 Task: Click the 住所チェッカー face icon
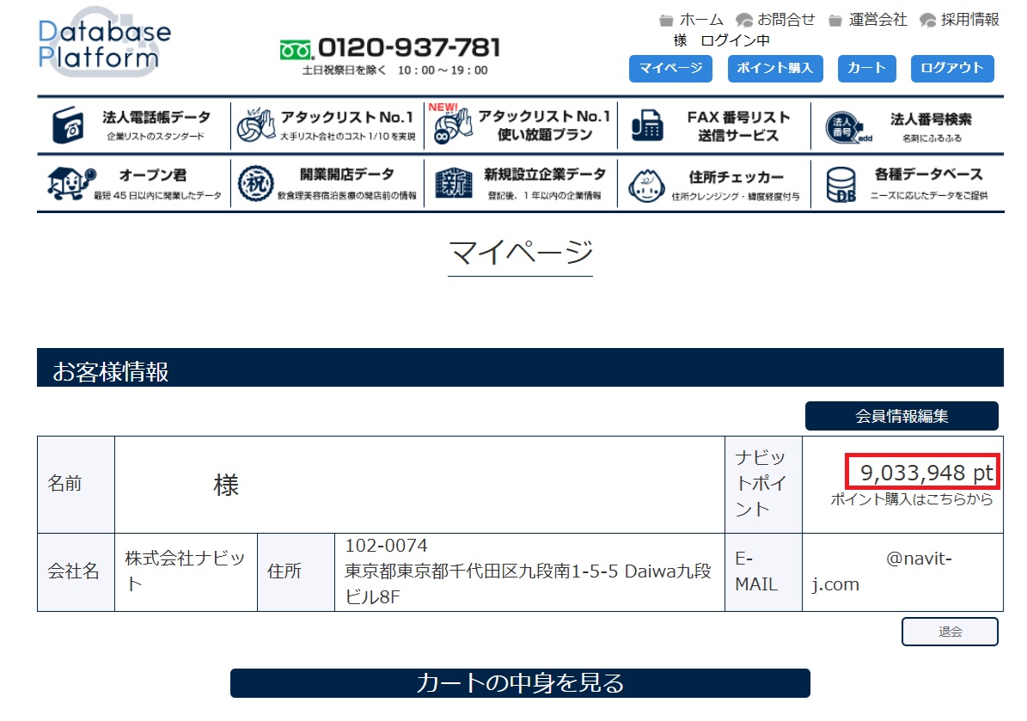click(x=647, y=183)
